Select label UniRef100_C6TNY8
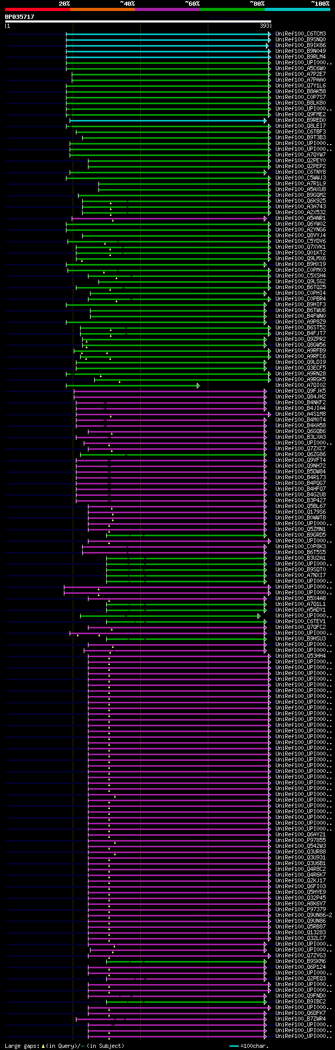The height and width of the screenshot is (1050, 335). [x=300, y=172]
